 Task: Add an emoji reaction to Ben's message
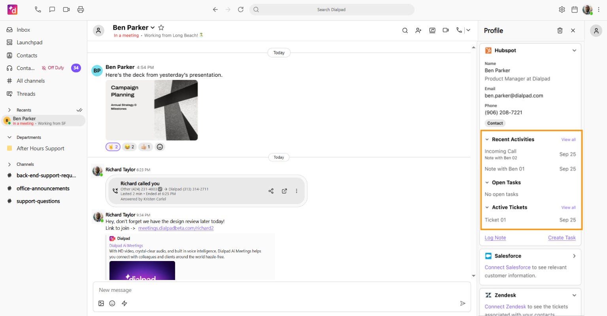[160, 147]
